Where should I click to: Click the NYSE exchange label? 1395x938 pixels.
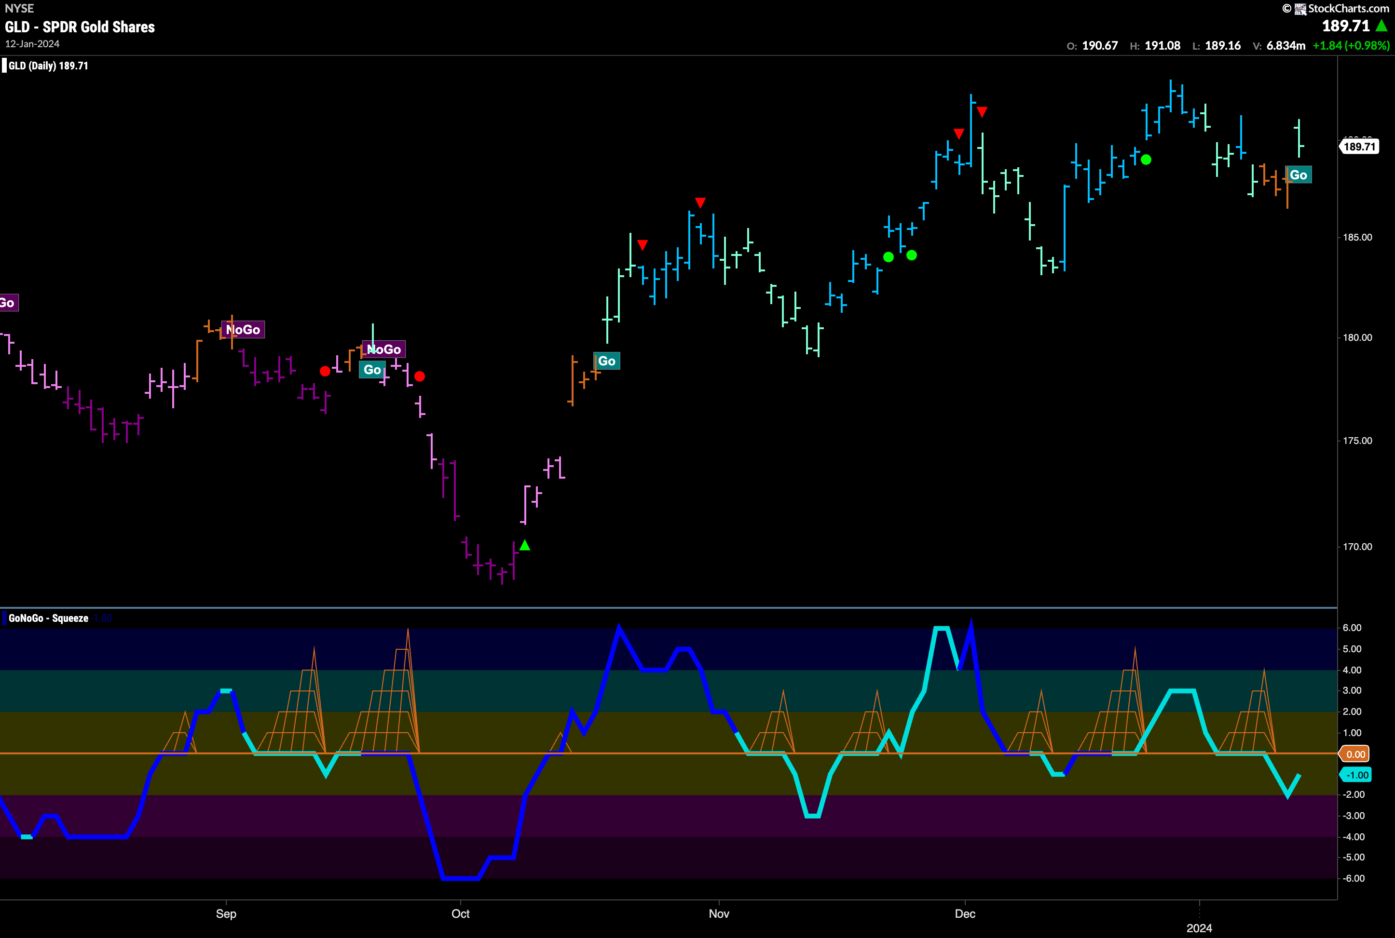(19, 8)
